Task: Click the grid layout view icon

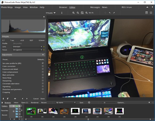Action: coord(146,13)
